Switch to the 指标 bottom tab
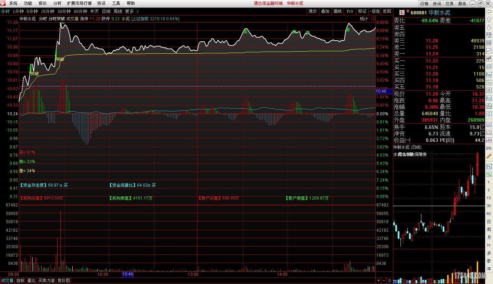This screenshot has height=284, width=493. [x=20, y=281]
